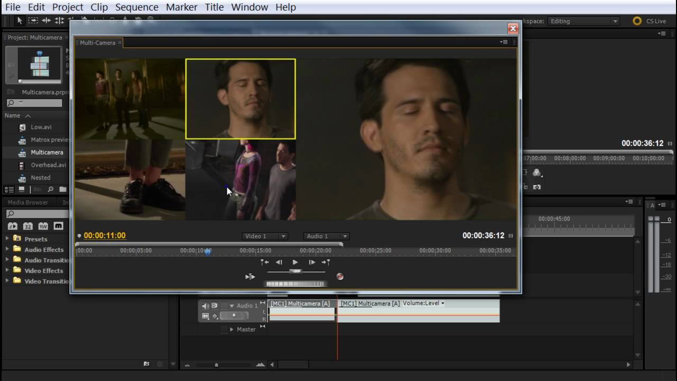Viewport: 677px width, 381px height.
Task: Expand the Video Transitions folder
Action: tap(7, 281)
